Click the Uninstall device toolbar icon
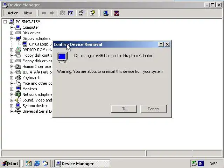Screen dimensions: 224x168 tap(117, 13)
